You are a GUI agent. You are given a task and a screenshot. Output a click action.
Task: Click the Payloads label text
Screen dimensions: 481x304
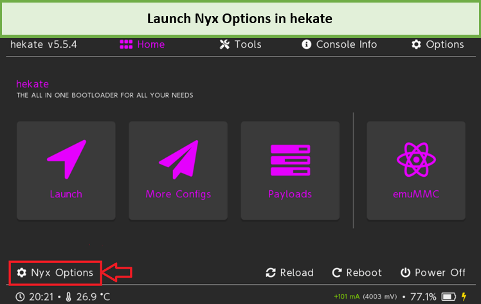coord(290,194)
